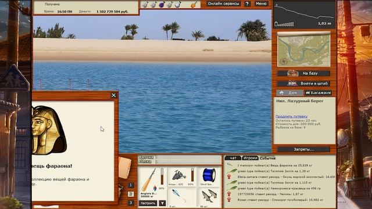
Task: Click the gem icon on the rod
Action: coord(155,189)
